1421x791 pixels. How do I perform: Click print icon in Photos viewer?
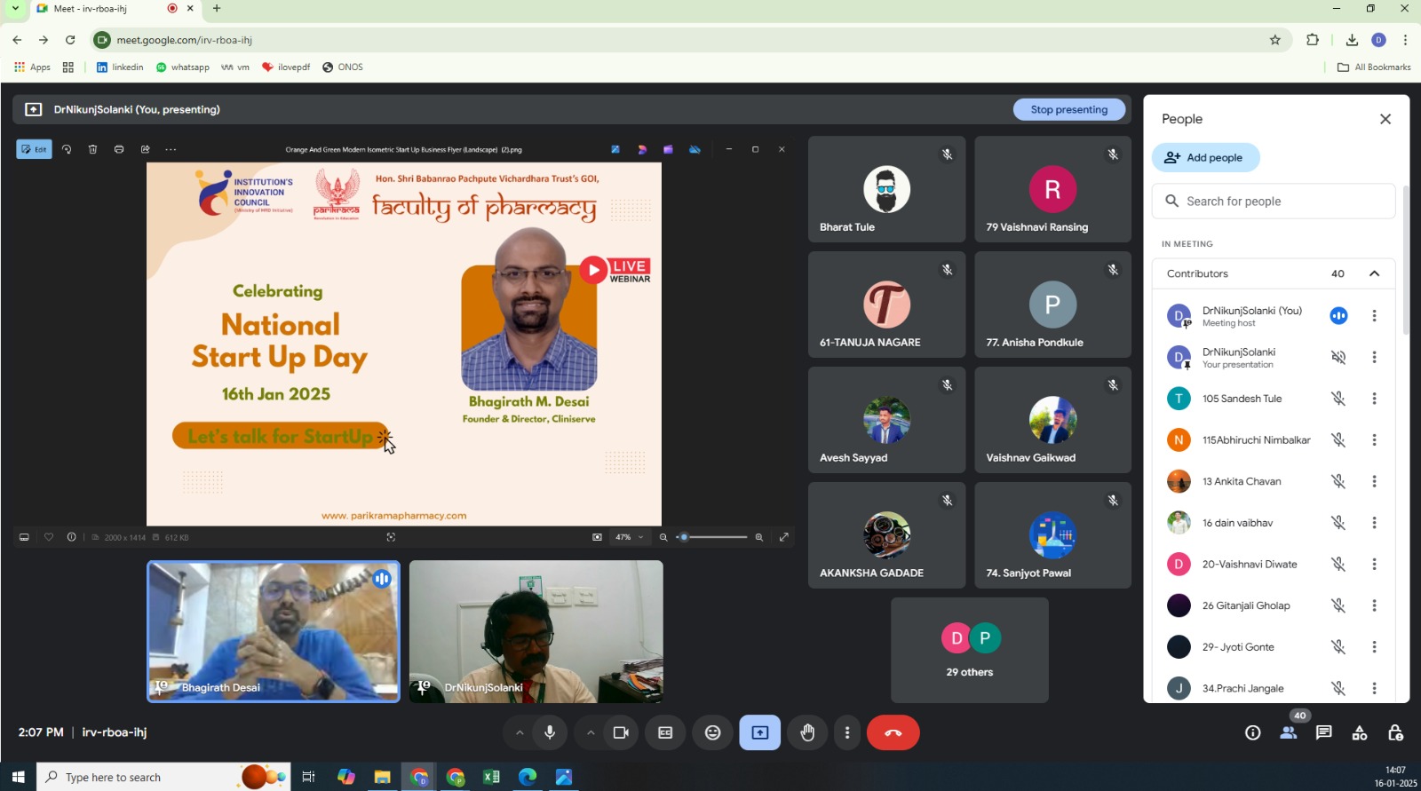pos(119,149)
